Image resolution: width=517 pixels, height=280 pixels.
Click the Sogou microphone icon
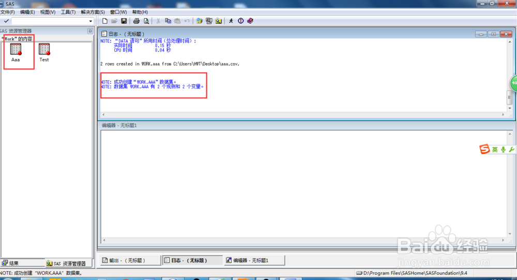pos(503,150)
